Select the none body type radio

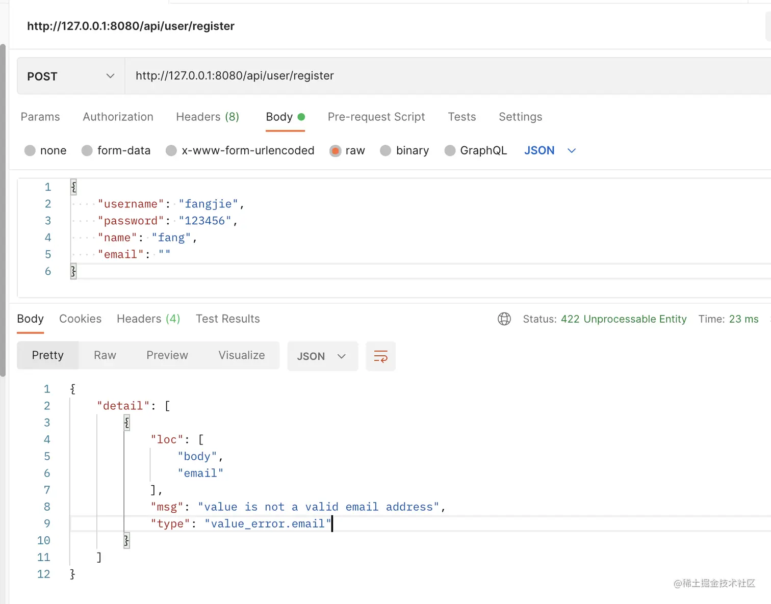click(x=30, y=150)
